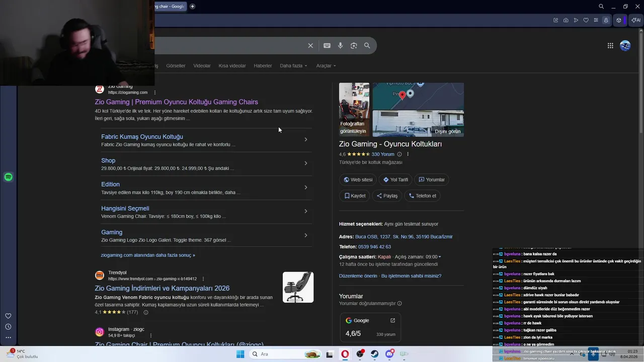Screen dimensions: 644x362
Task: Click the taskbar Ara search box
Action: point(285,354)
